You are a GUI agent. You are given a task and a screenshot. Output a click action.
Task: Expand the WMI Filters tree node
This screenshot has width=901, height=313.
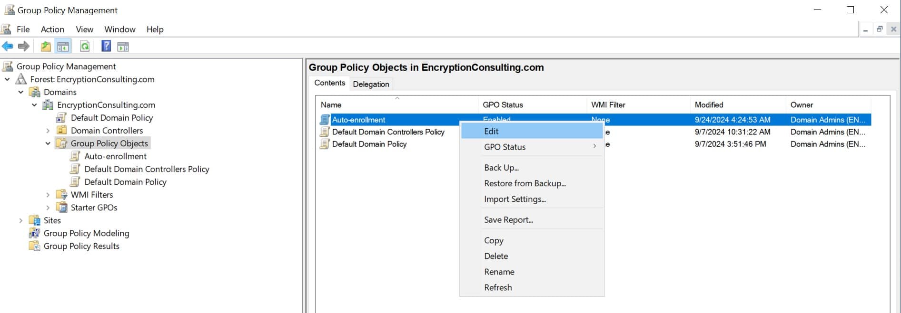48,195
